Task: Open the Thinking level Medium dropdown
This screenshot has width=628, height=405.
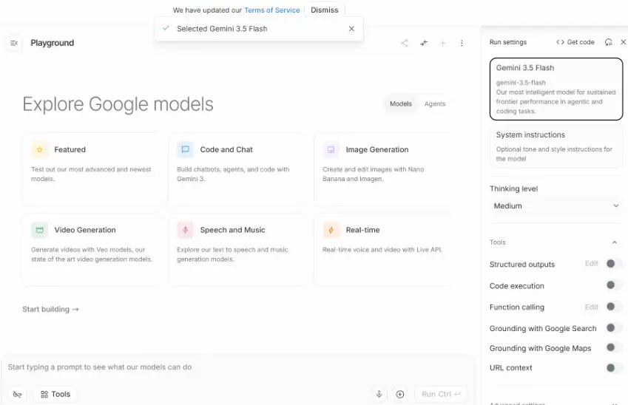Action: (x=556, y=205)
